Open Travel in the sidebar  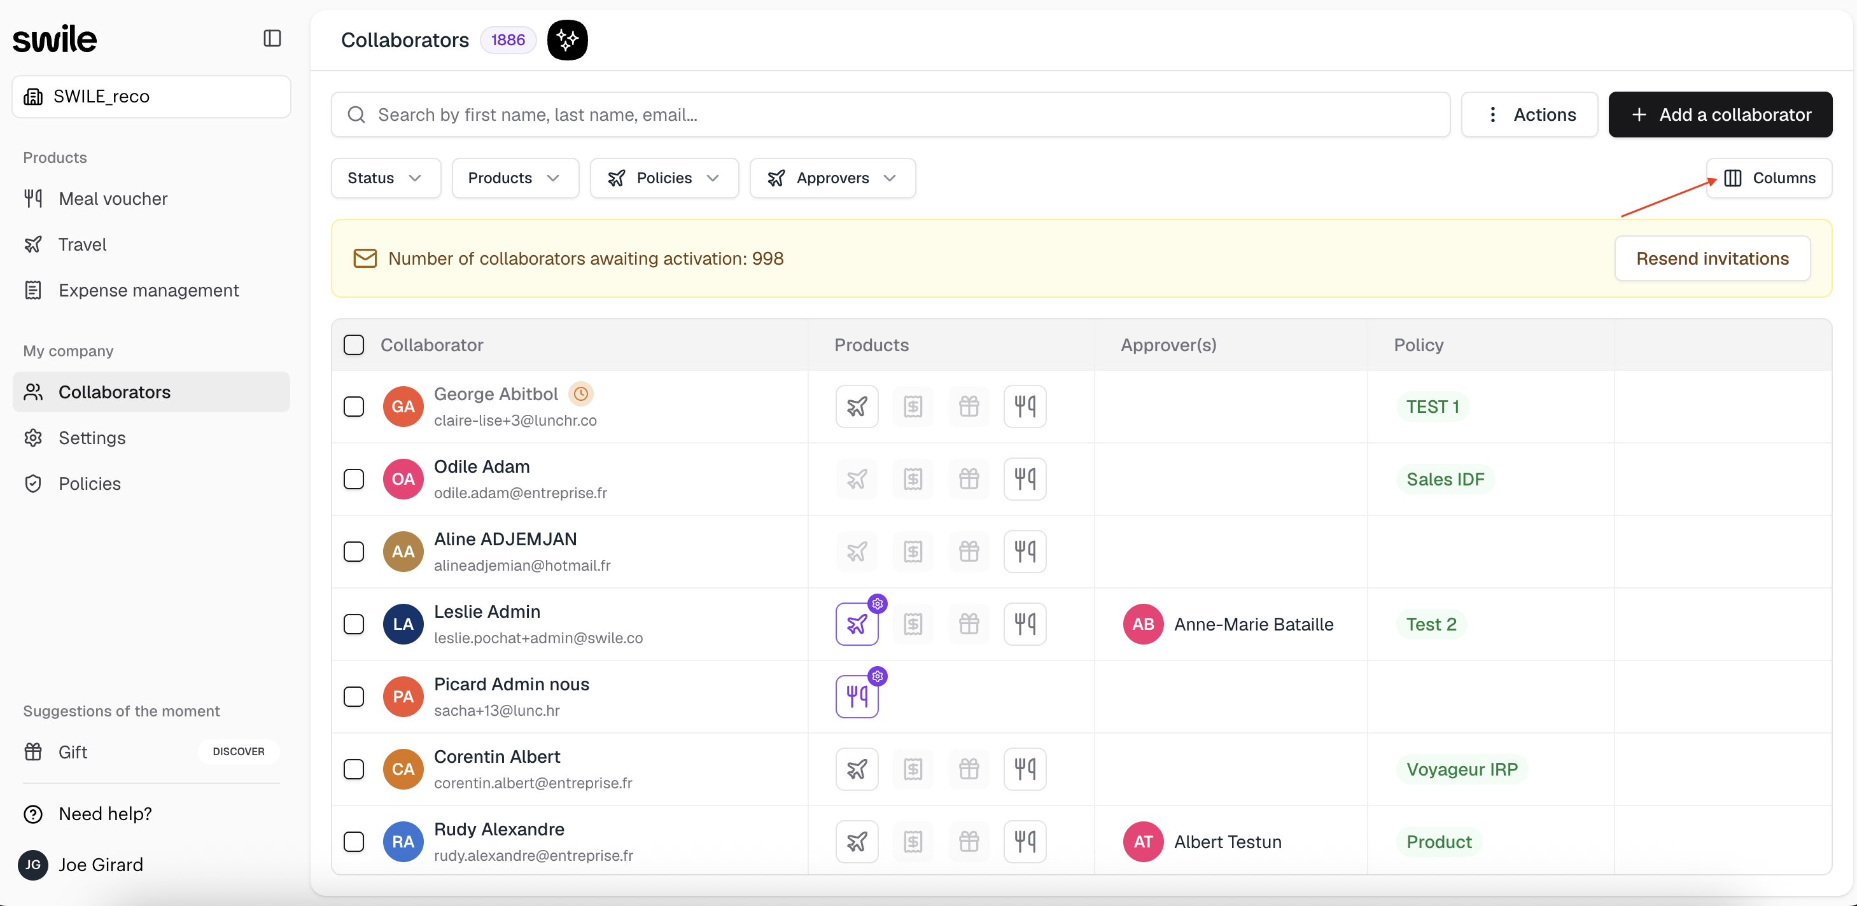tap(151, 244)
